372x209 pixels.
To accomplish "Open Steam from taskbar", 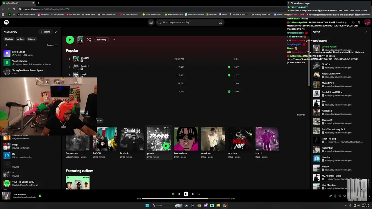I will [x=186, y=206].
